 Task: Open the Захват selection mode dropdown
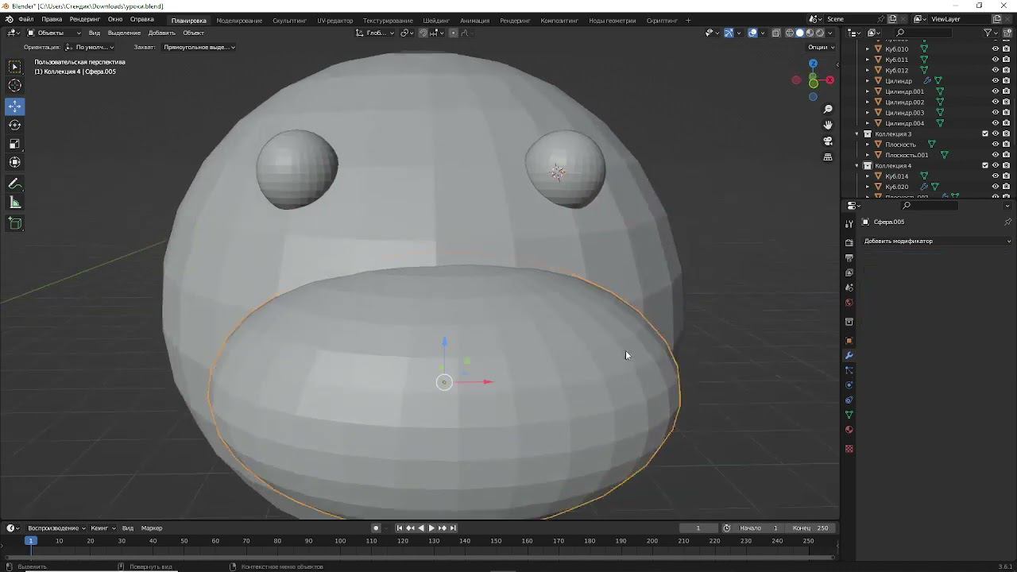[198, 47]
